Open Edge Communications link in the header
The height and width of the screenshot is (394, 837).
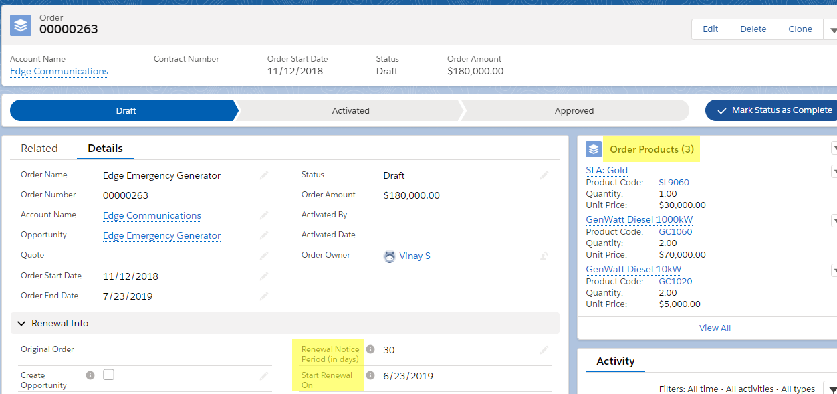coord(59,71)
